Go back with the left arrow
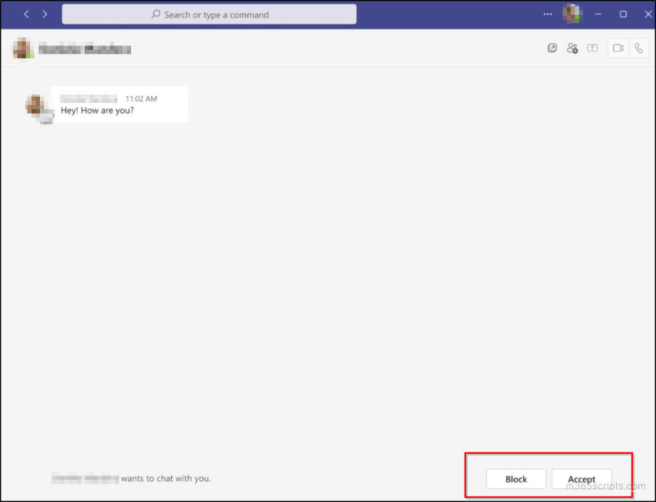Viewport: 656px width, 502px height. pyautogui.click(x=27, y=14)
